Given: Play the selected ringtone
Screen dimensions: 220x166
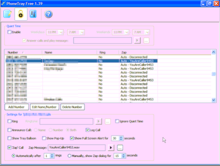Looking at the screenshot, I should click(x=99, y=122).
